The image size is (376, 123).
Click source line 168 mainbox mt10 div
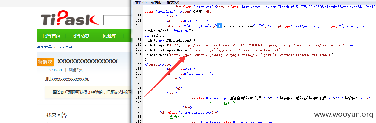190,74
